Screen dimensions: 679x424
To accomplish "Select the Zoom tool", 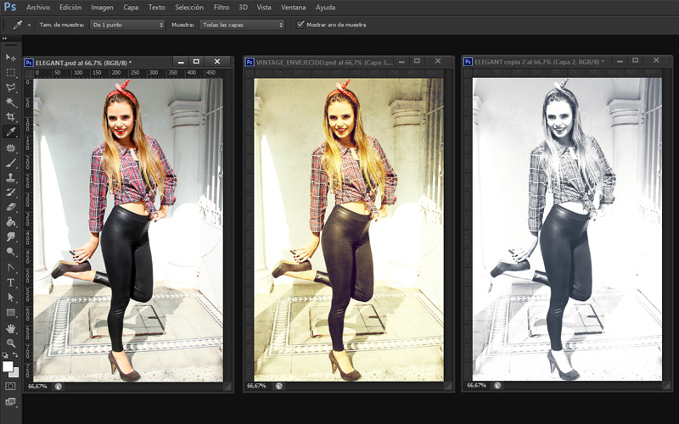I will click(x=11, y=342).
